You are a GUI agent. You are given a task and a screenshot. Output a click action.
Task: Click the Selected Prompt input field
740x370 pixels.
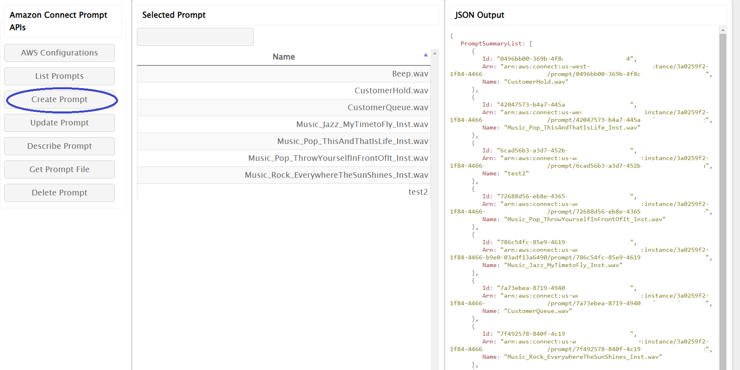[195, 37]
